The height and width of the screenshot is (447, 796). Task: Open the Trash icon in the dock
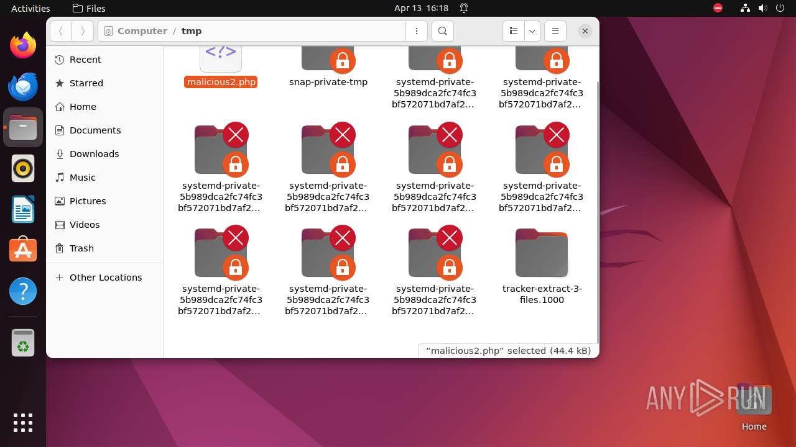pyautogui.click(x=23, y=343)
